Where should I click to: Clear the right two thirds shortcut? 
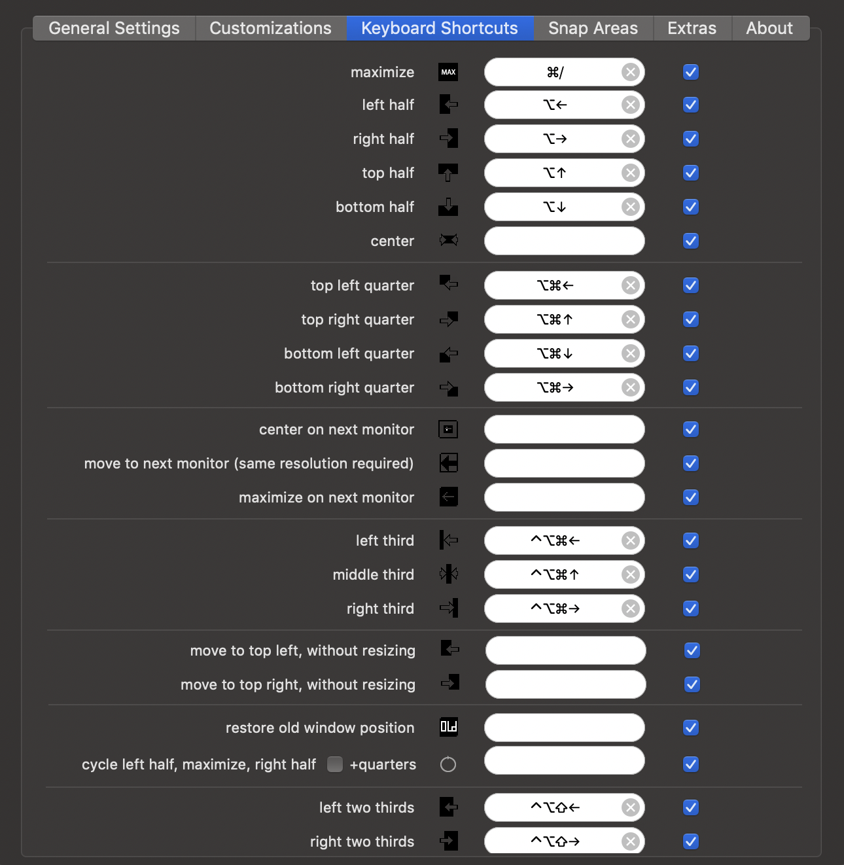coord(630,841)
